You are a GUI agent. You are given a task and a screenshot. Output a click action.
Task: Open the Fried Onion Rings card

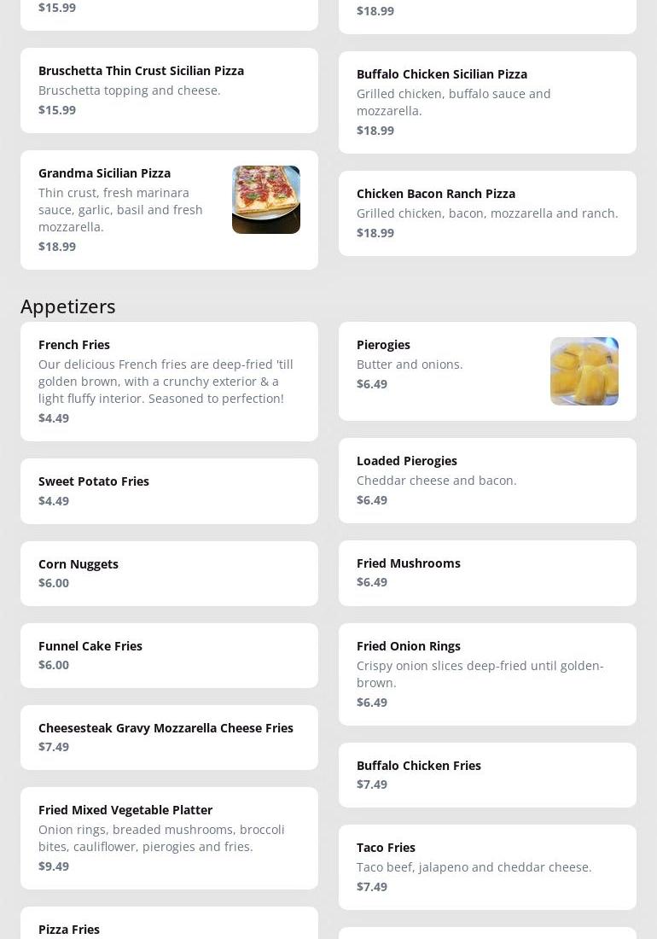[488, 674]
